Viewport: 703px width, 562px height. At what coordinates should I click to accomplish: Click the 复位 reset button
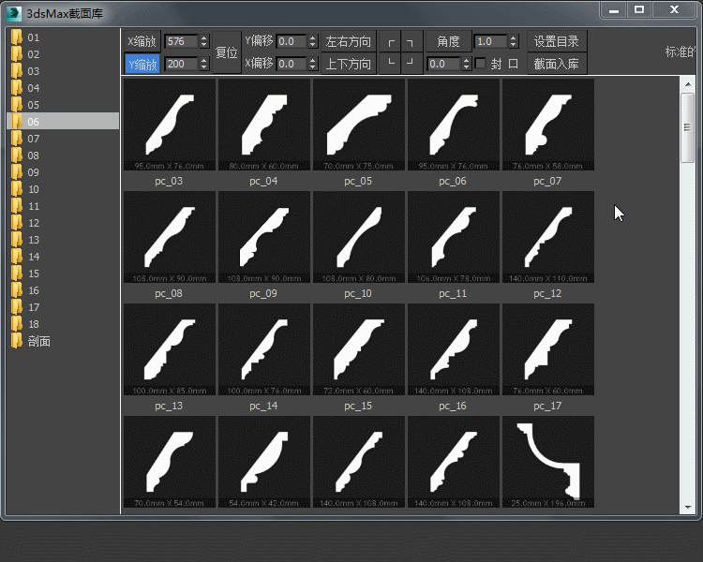coord(227,52)
